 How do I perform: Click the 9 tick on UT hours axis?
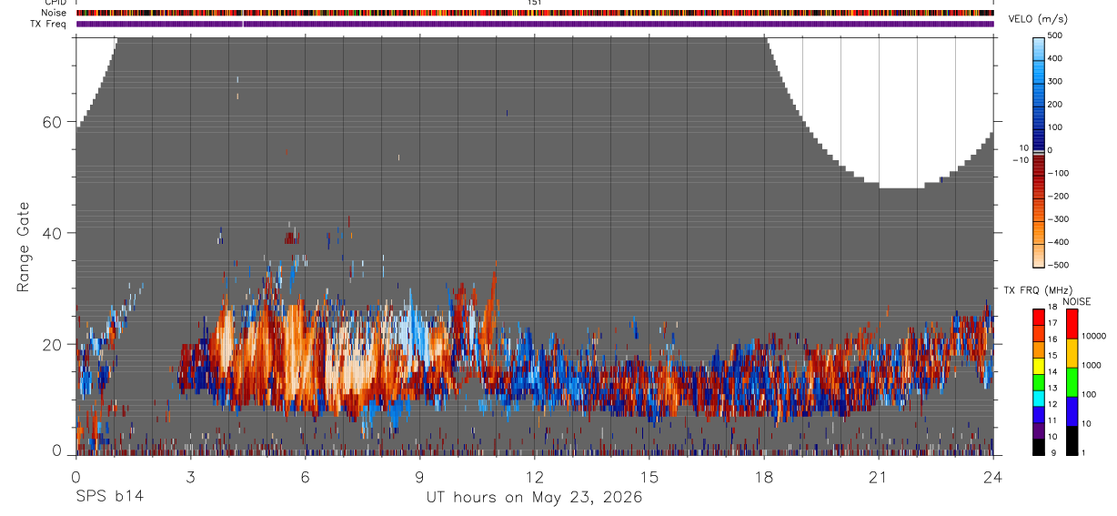pos(420,476)
